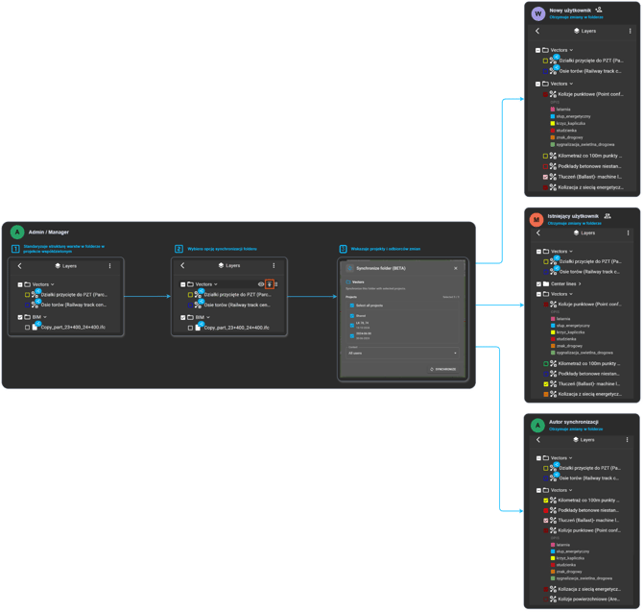Click the green A avatar of Admin / Manager

click(17, 232)
